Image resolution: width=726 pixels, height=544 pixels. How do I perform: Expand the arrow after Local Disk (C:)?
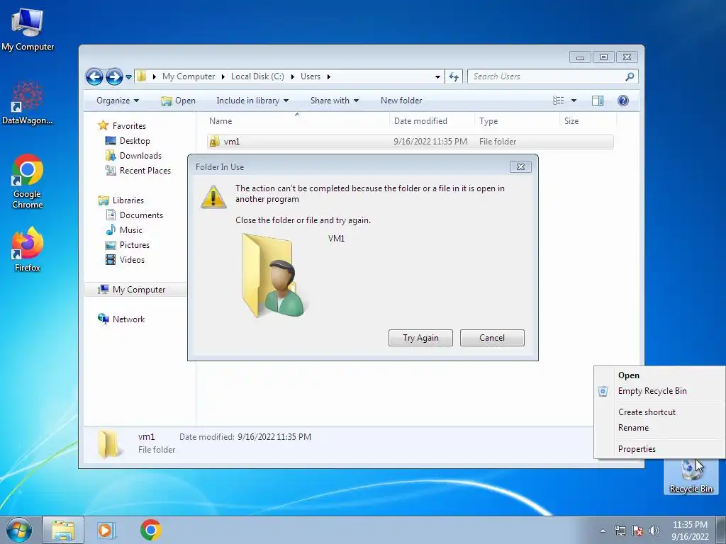[293, 76]
